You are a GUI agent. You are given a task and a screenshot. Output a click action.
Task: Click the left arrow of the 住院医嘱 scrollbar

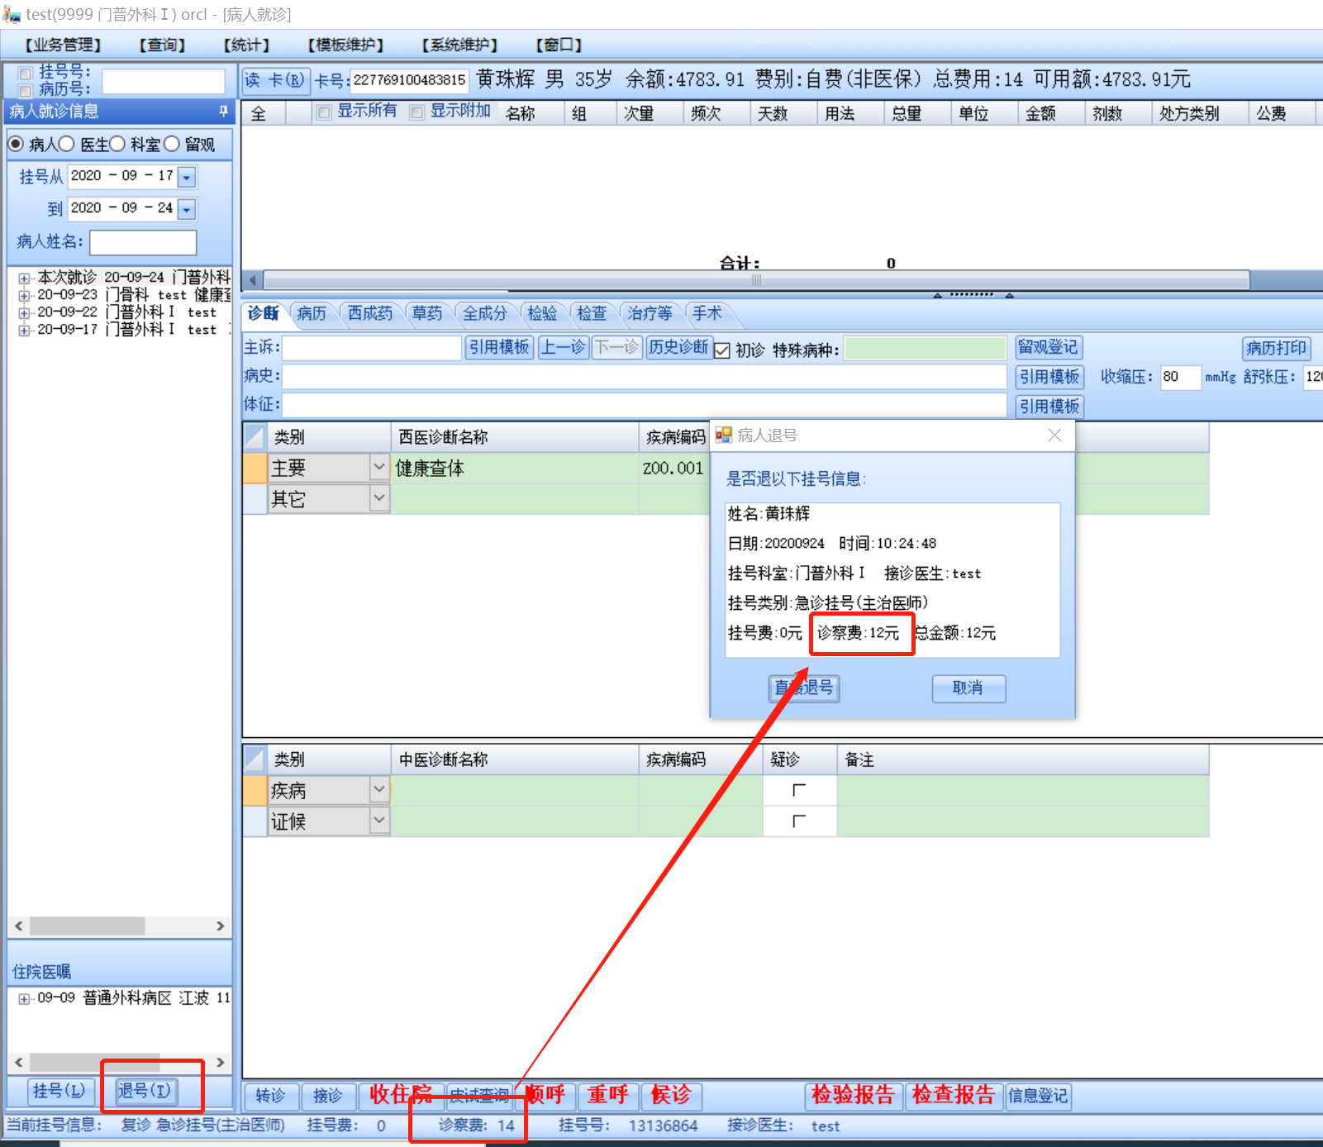(19, 1062)
